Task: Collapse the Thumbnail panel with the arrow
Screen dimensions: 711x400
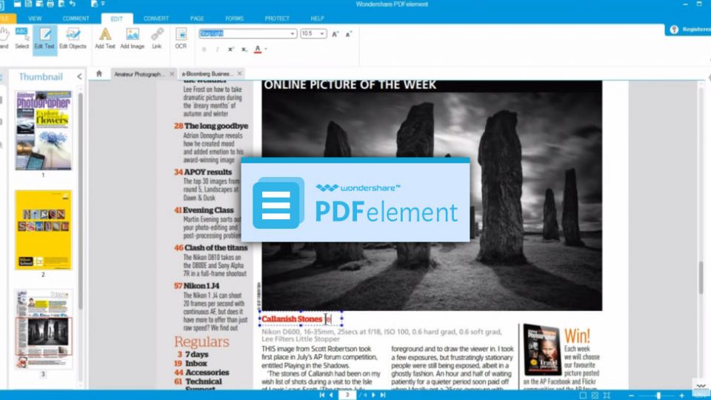Action: pyautogui.click(x=79, y=76)
